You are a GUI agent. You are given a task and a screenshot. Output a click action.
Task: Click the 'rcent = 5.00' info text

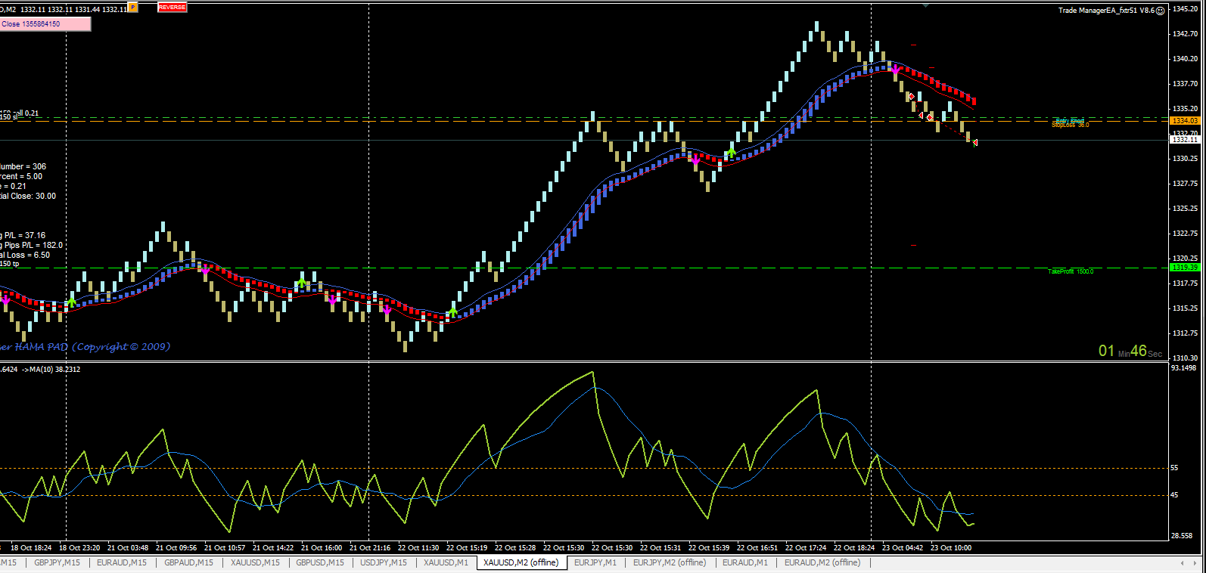[x=21, y=176]
